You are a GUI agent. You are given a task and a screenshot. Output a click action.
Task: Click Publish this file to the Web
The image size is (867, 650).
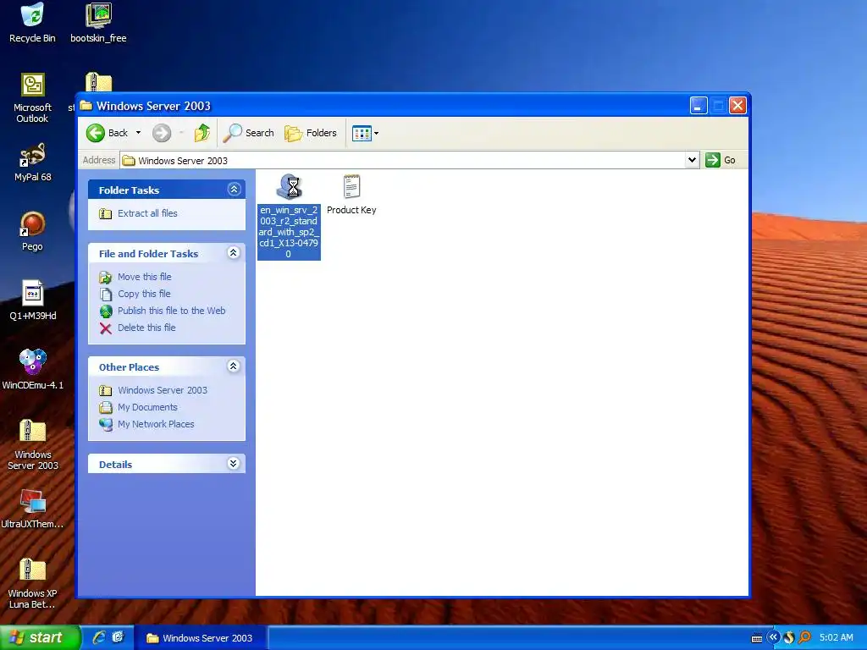tap(171, 311)
